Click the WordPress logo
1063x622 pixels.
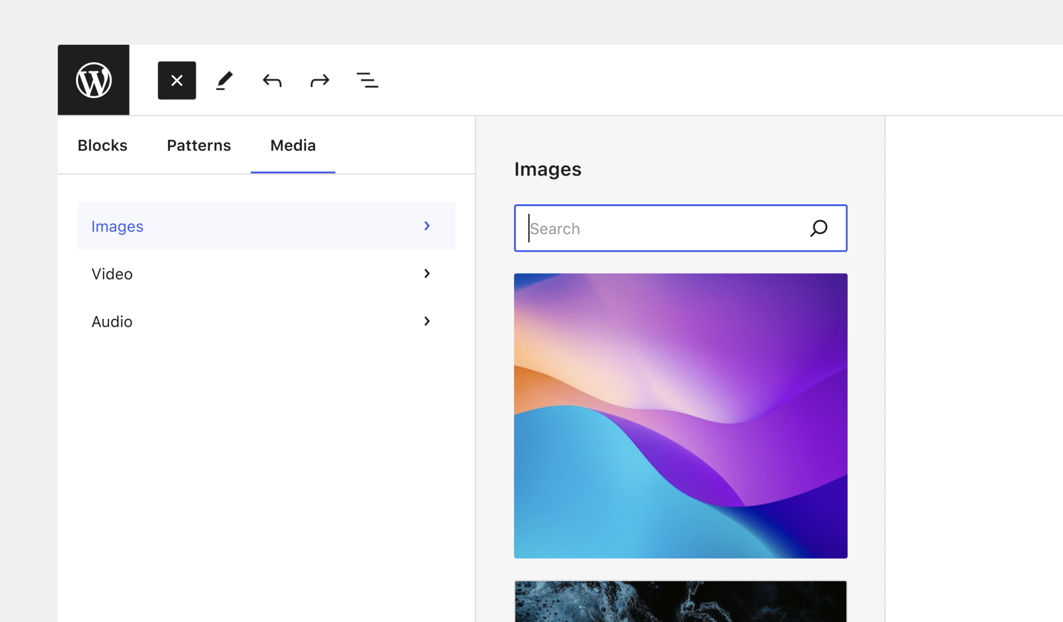(x=93, y=79)
